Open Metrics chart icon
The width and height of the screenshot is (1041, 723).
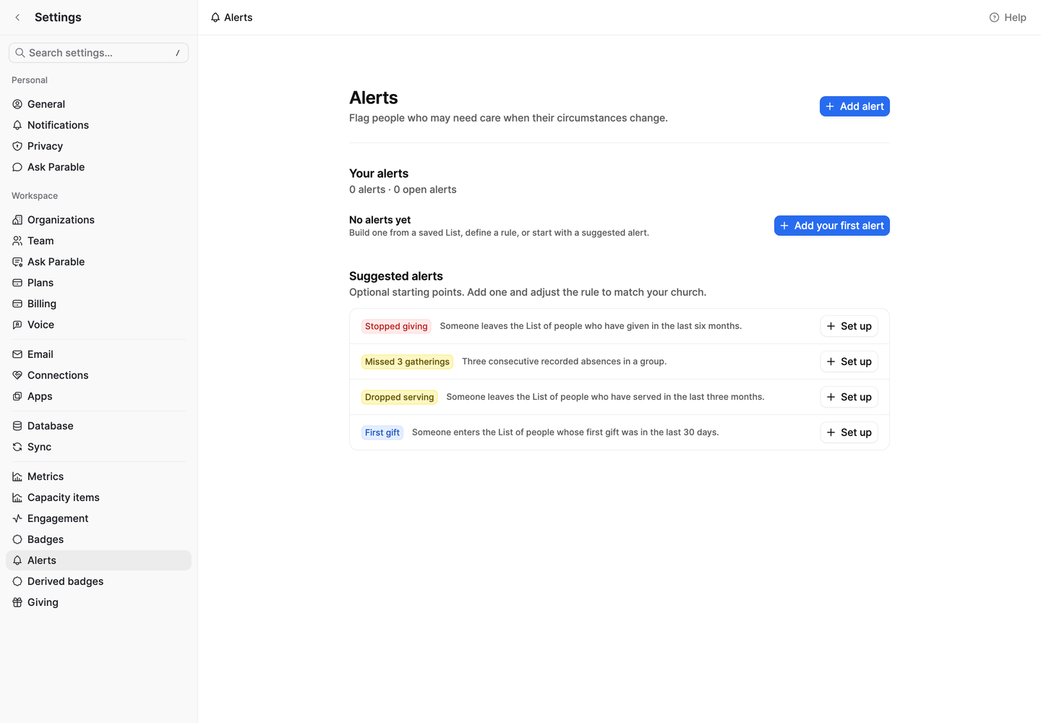[x=17, y=476]
